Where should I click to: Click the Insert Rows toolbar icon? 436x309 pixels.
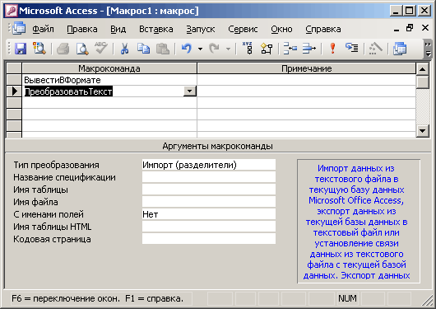click(x=290, y=49)
